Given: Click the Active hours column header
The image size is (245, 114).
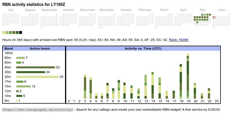Looking at the screenshot, I should [x=40, y=48].
